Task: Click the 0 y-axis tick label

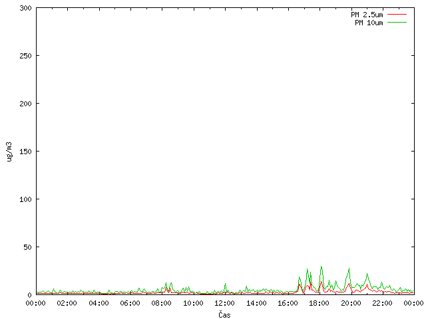Action: click(x=29, y=295)
